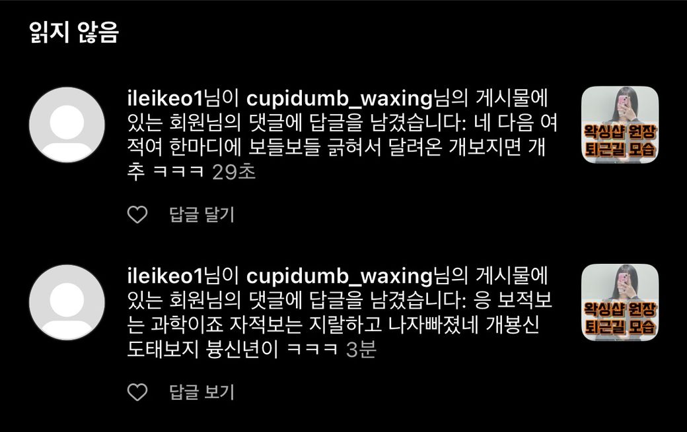Visit ileikeo1 username in second notification
687x432 pixels.
tap(166, 276)
